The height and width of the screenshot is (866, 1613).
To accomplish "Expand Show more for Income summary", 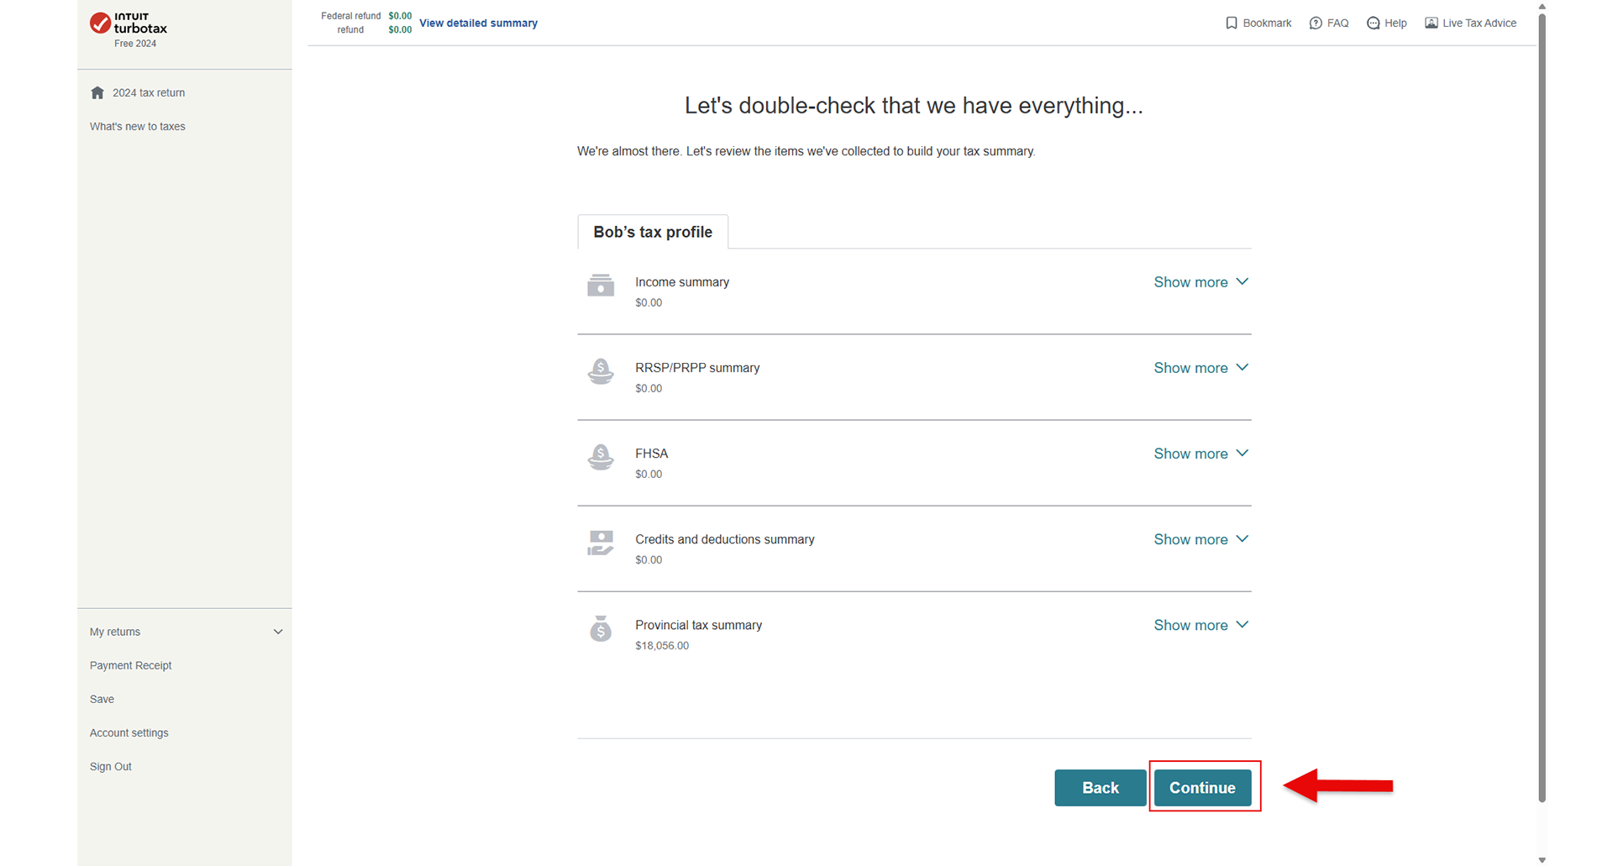I will (1201, 282).
